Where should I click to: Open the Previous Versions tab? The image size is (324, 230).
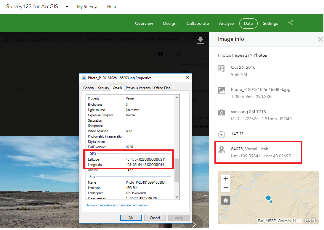point(138,88)
